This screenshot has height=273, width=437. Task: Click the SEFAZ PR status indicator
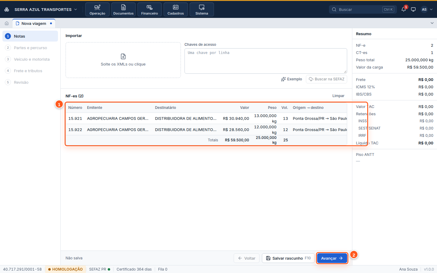pos(100,269)
